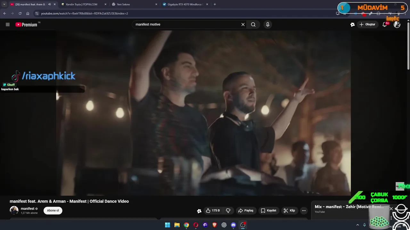The width and height of the screenshot is (410, 230).
Task: Close the Yeni Sekme tab
Action: [x=156, y=4]
